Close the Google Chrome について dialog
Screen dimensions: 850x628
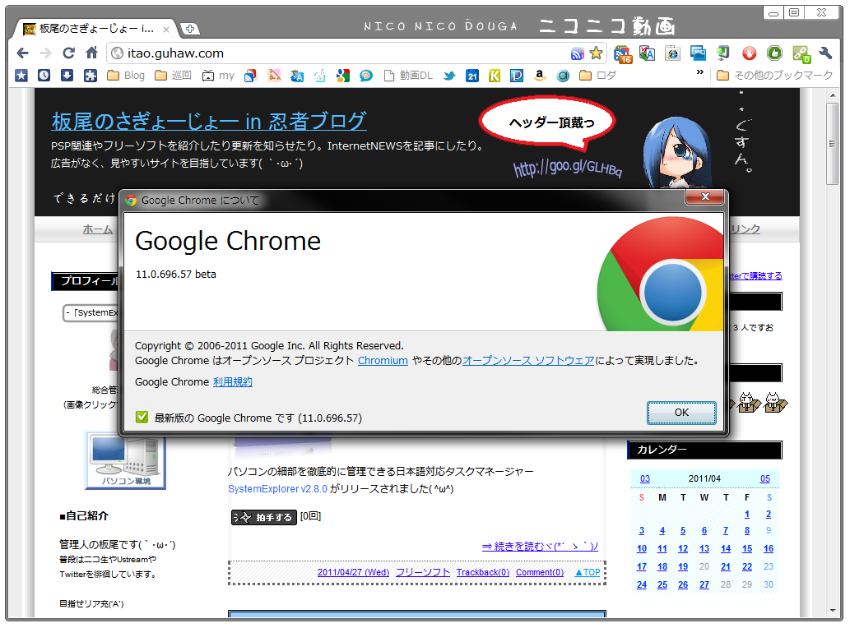point(704,196)
